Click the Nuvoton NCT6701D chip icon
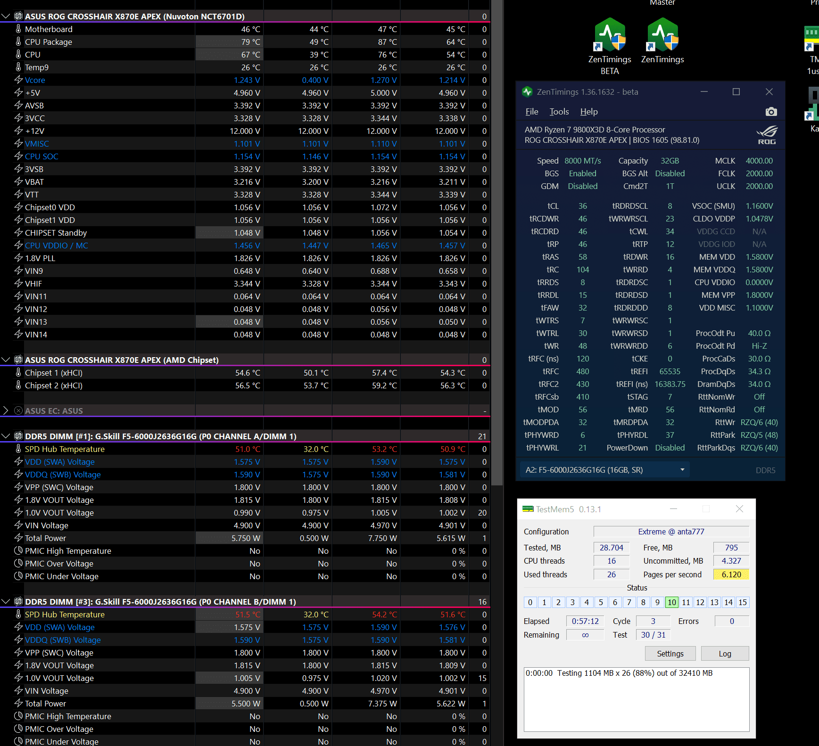 (18, 16)
